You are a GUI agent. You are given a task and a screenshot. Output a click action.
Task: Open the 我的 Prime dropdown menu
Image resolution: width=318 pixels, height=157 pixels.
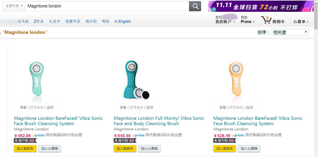click(247, 22)
